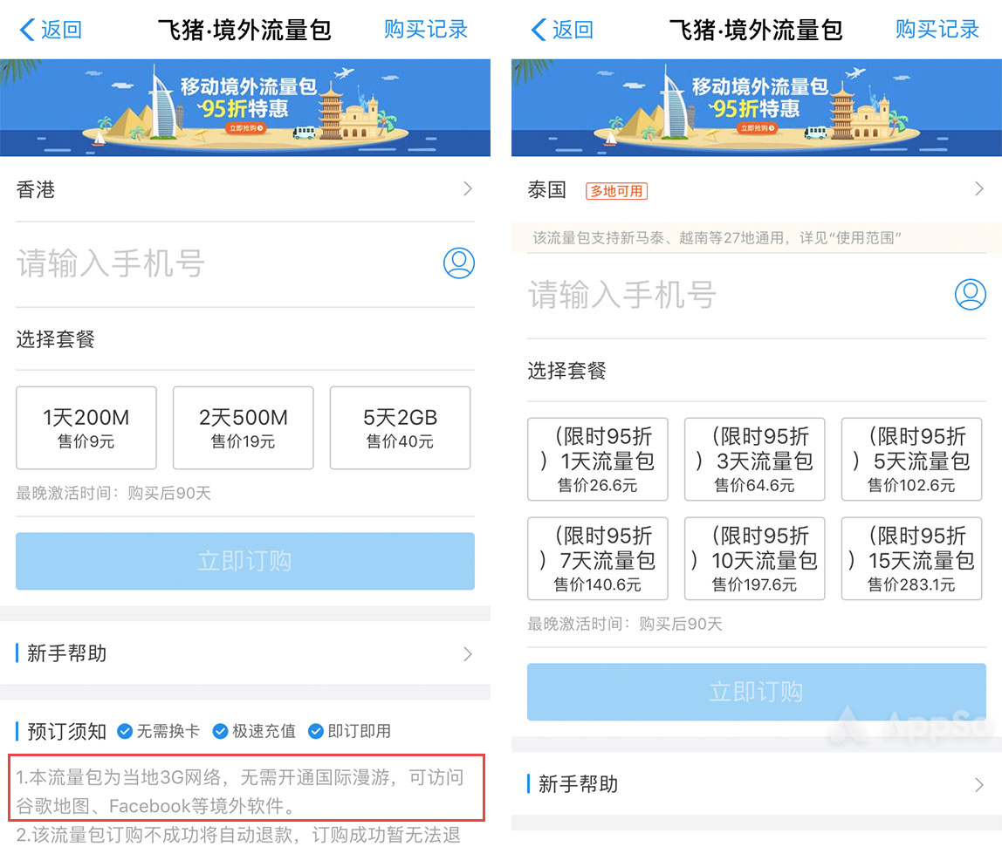Open the 新手帮助 section
Image resolution: width=1002 pixels, height=847 pixels.
coord(244,653)
